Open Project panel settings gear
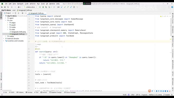Image resolution: width=174 pixels, height=98 pixels. click(23, 13)
